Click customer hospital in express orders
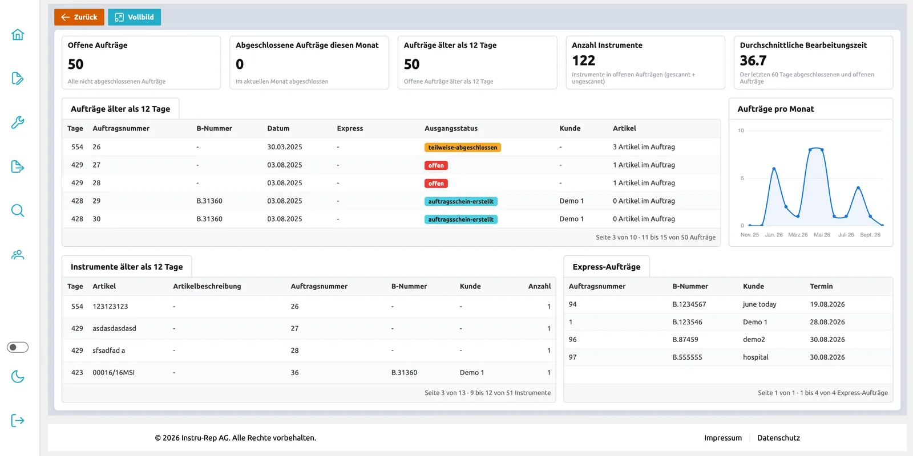The height and width of the screenshot is (456, 913). (756, 357)
